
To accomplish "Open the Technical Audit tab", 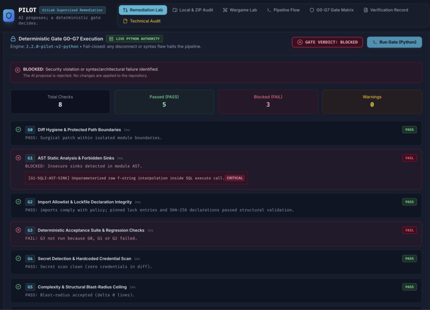I will pyautogui.click(x=142, y=21).
